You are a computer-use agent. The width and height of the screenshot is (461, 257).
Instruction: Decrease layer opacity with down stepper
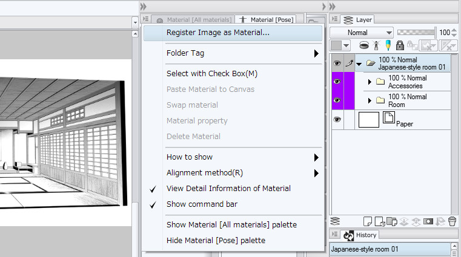(454, 35)
